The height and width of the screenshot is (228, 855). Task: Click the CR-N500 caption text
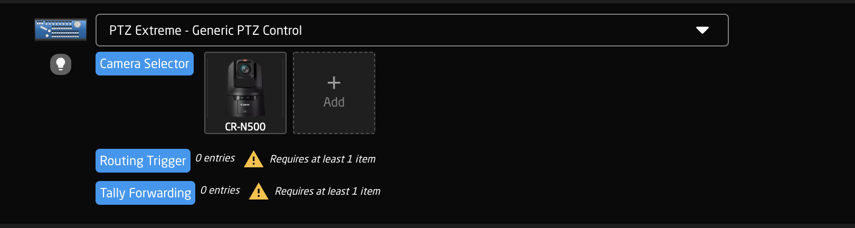click(x=245, y=127)
